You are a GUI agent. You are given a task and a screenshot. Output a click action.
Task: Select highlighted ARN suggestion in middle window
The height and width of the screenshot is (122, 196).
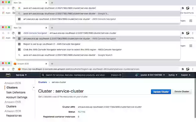pyautogui.click(x=98, y=39)
